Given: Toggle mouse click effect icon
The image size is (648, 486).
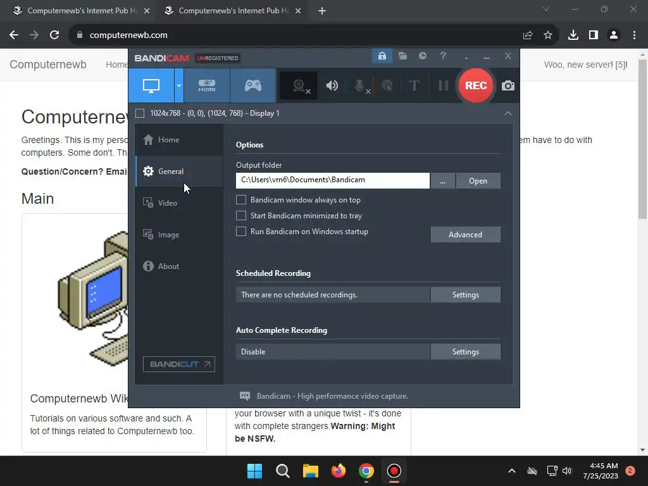Looking at the screenshot, I should [x=387, y=85].
